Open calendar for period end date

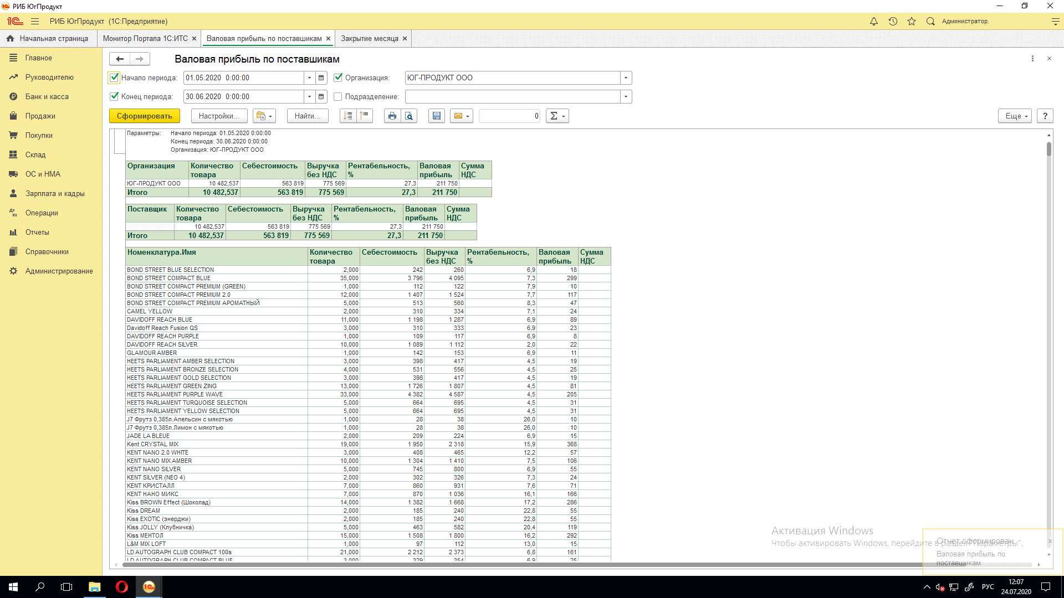pyautogui.click(x=321, y=97)
